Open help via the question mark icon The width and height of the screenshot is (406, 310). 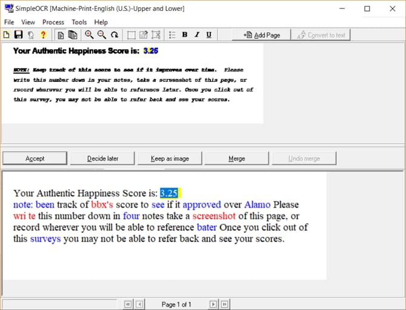43,35
